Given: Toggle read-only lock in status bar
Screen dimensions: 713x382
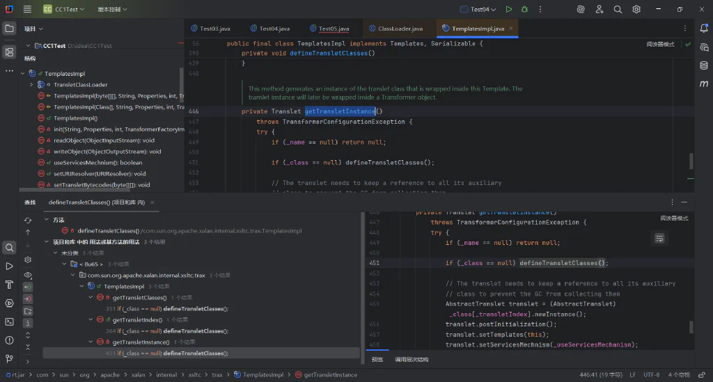Looking at the screenshot, I should [x=702, y=375].
